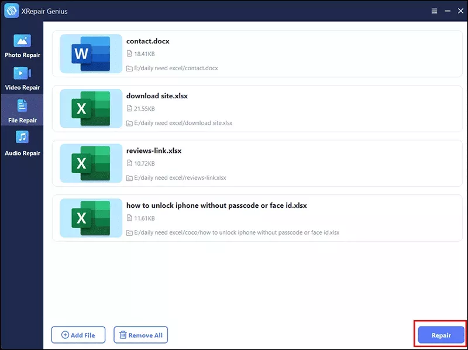
Task: Select the reviews-link.xlsx file name
Action: pos(154,150)
